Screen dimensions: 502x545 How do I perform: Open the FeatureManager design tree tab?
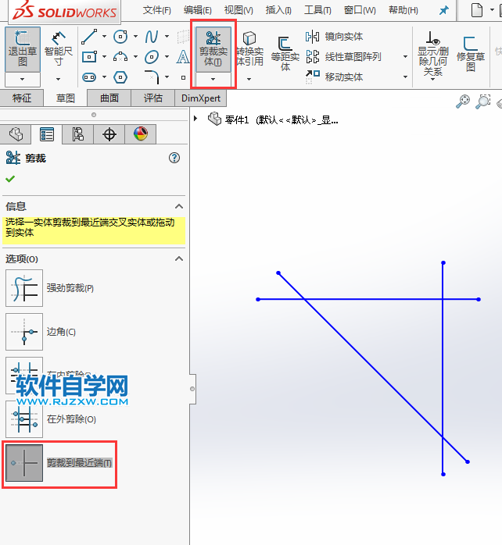pyautogui.click(x=16, y=134)
